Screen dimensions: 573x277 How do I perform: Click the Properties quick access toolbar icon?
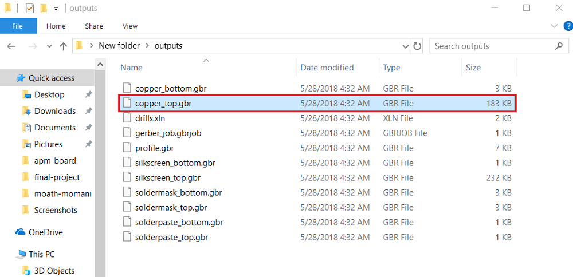click(29, 8)
